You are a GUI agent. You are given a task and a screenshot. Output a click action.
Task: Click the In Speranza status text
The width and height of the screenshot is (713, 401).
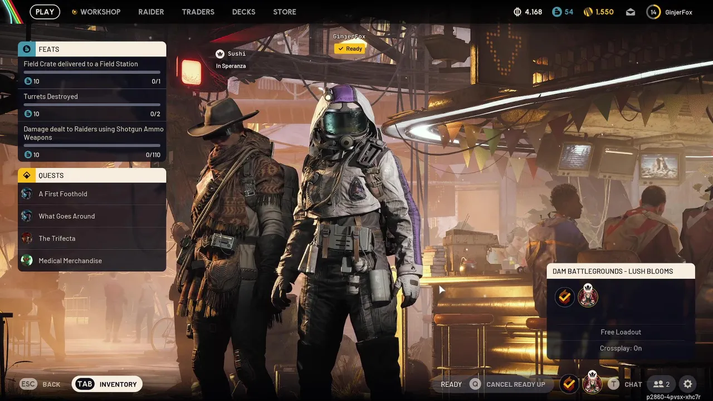(231, 66)
